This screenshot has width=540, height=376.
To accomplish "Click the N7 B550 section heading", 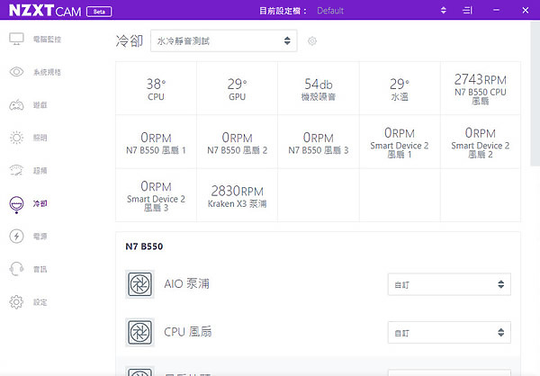I will (x=144, y=246).
